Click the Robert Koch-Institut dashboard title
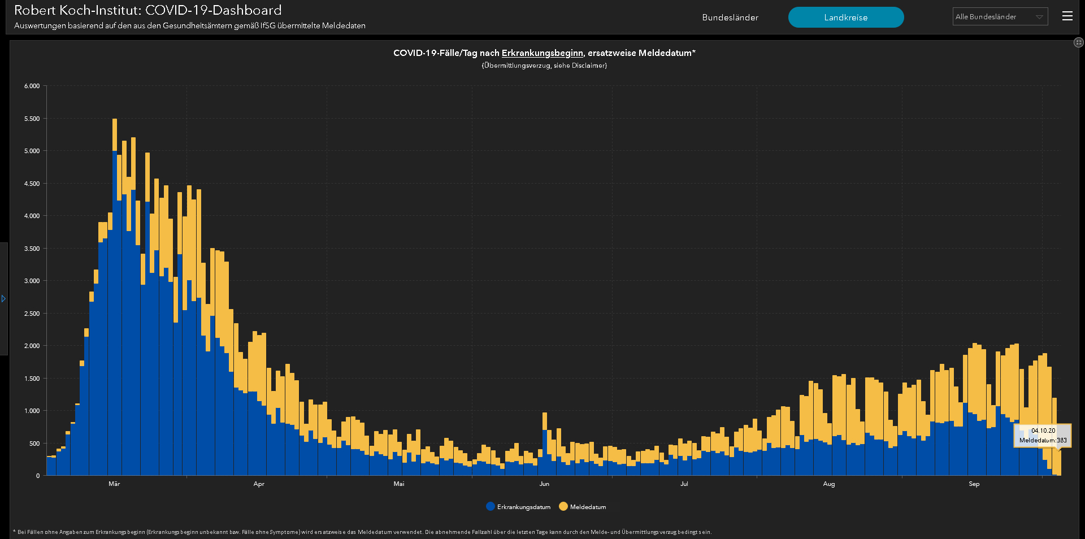This screenshot has height=539, width=1085. click(147, 10)
